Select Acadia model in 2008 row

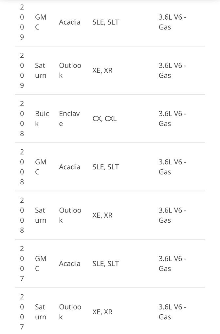[x=70, y=167]
